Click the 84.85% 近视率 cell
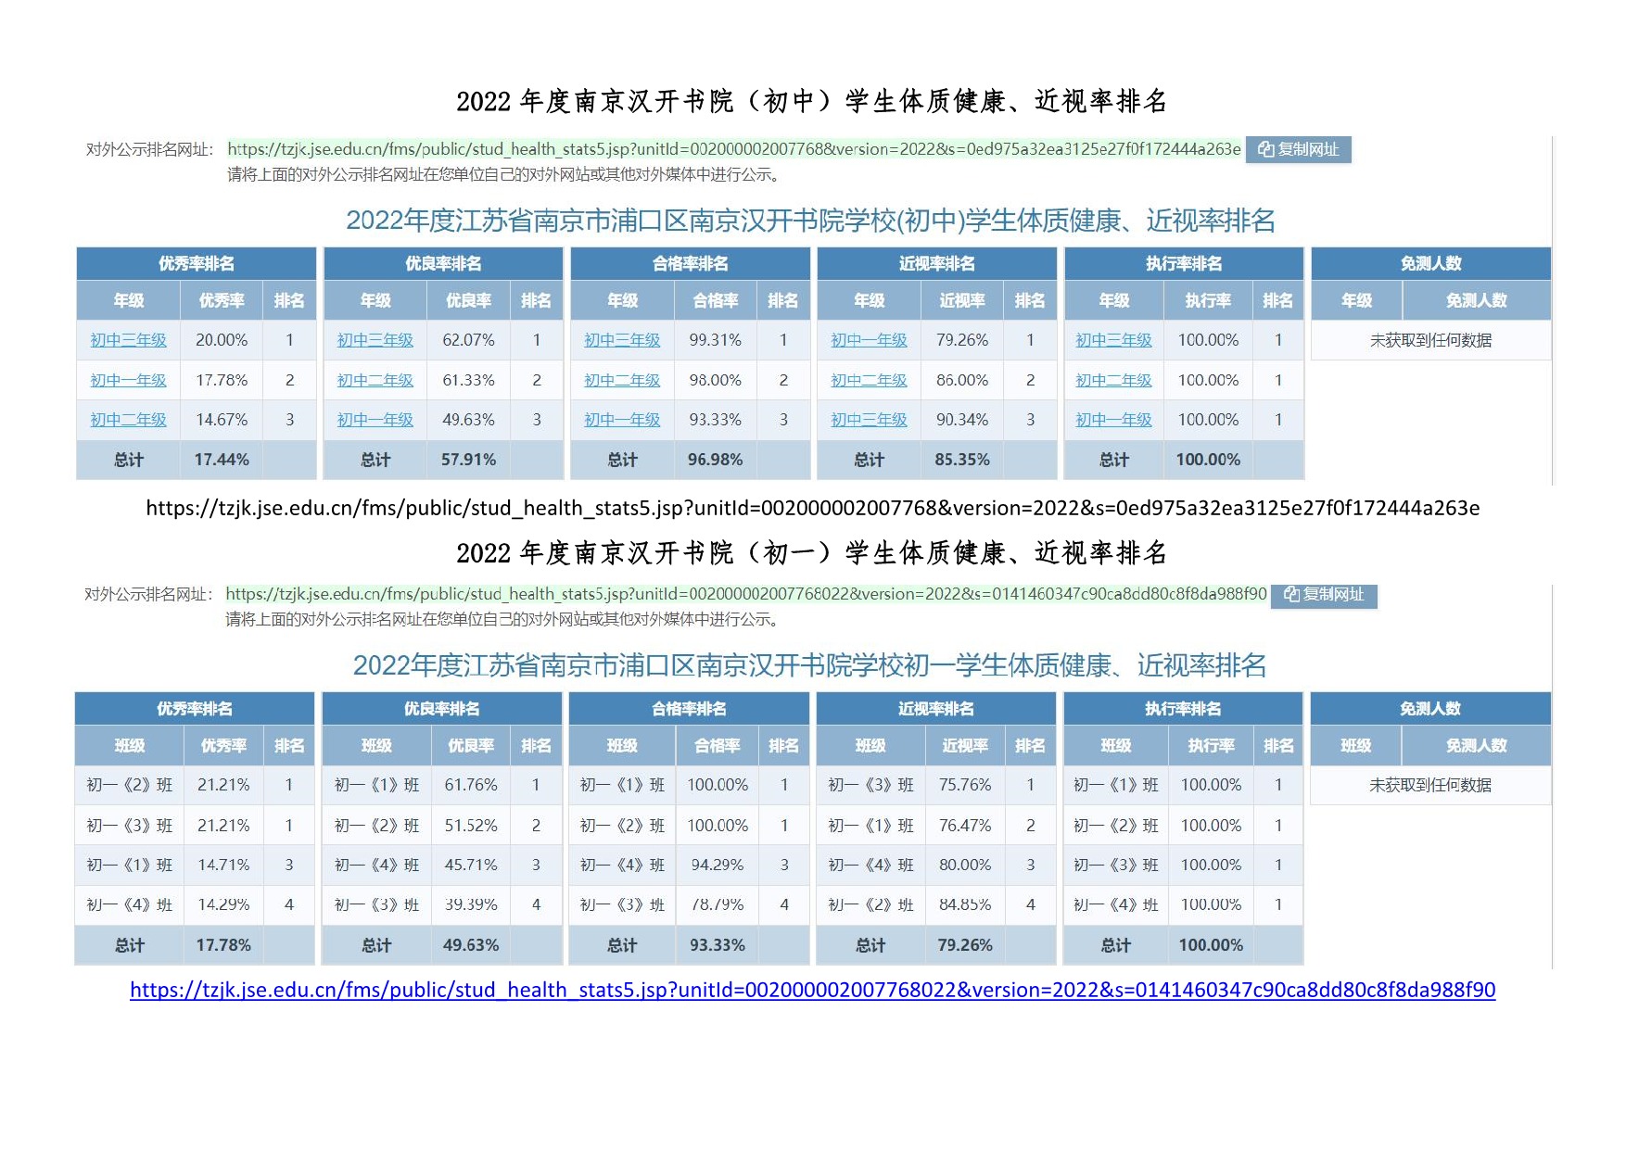Screen dimensions: 1626x1150 [965, 904]
